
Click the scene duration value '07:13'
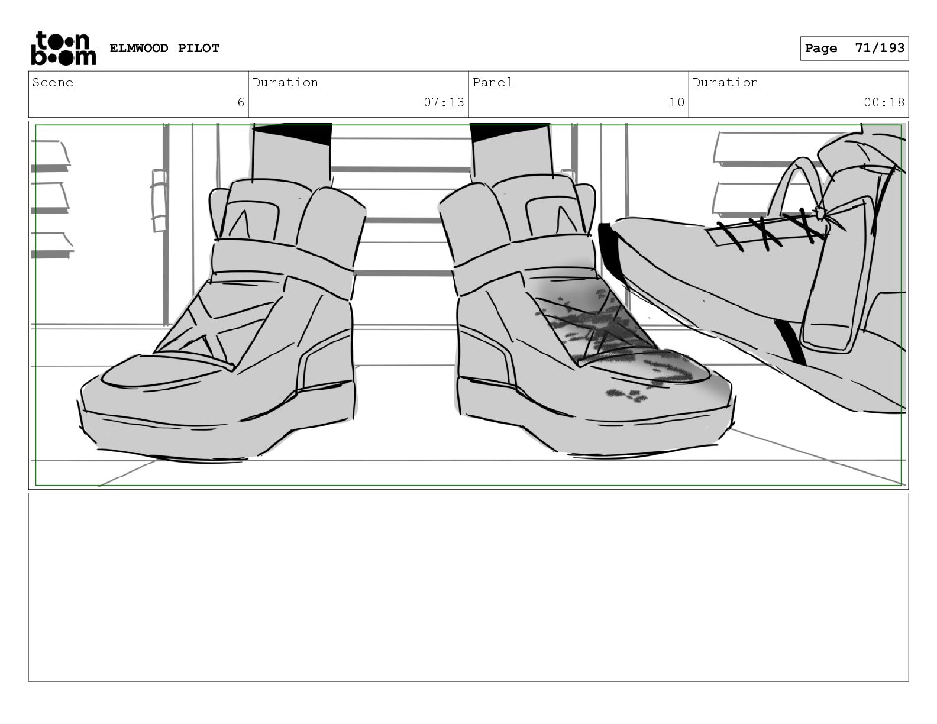[x=444, y=102]
